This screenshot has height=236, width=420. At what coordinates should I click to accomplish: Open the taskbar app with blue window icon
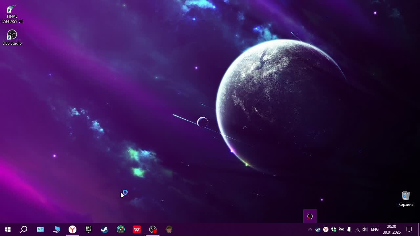tap(40, 229)
